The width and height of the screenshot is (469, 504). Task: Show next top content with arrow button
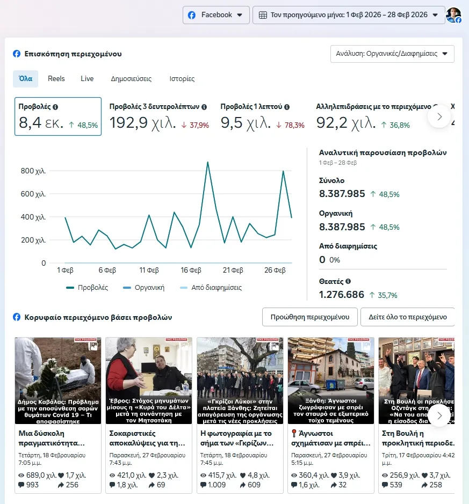click(x=439, y=415)
